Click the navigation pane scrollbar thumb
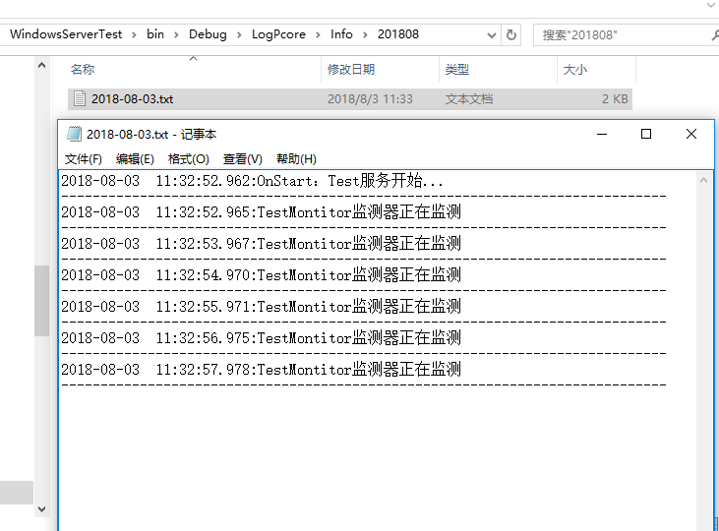Image resolution: width=719 pixels, height=531 pixels. click(x=41, y=301)
